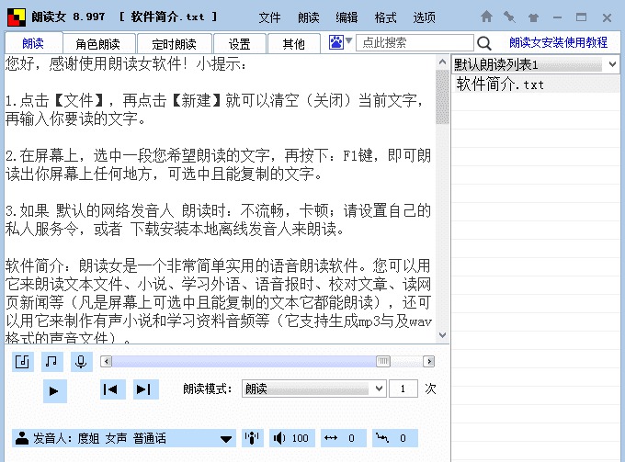This screenshot has width=625, height=462.
Task: Click the progress slider left arrow
Action: [106, 362]
